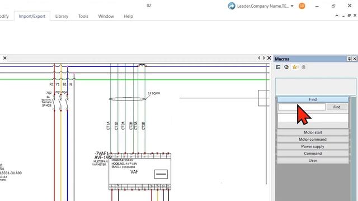
Task: Expand the Command macro group
Action: 313,154
